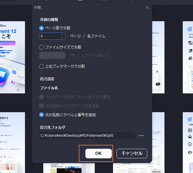This screenshot has width=193, height=173.
Task: Click the pages-per-file number field showing 4
Action: pos(52,36)
